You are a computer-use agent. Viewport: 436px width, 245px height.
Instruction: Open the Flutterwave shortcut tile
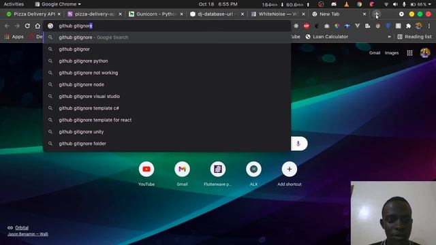[x=218, y=174]
